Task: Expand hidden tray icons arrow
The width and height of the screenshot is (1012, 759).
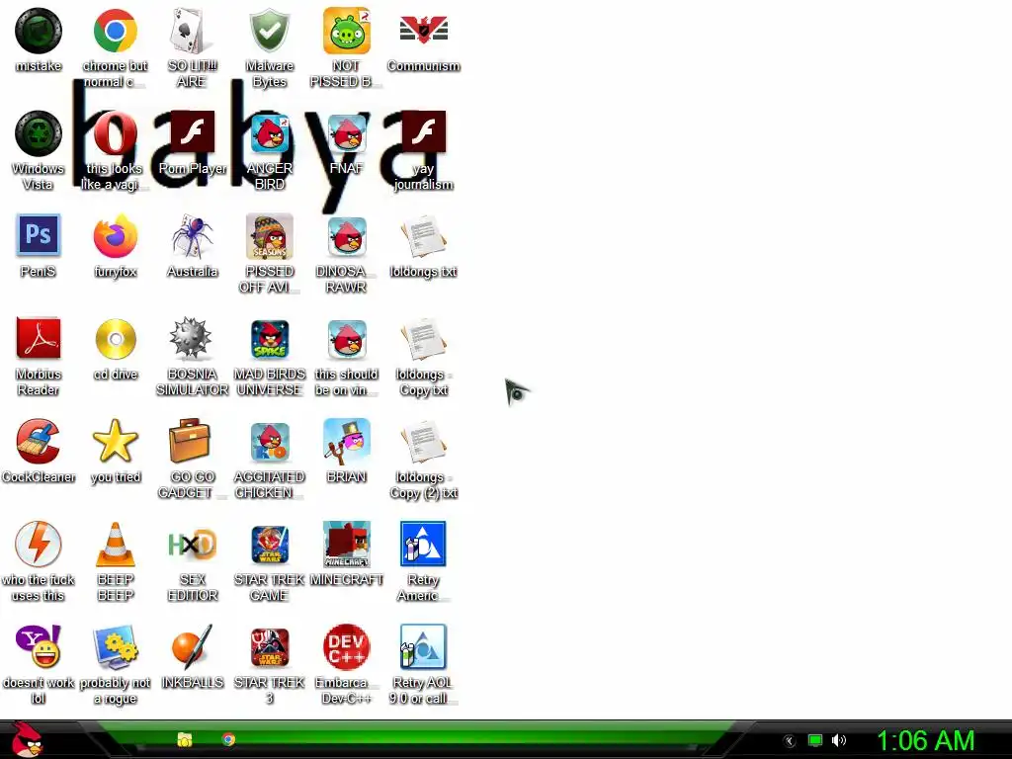Action: pos(789,741)
